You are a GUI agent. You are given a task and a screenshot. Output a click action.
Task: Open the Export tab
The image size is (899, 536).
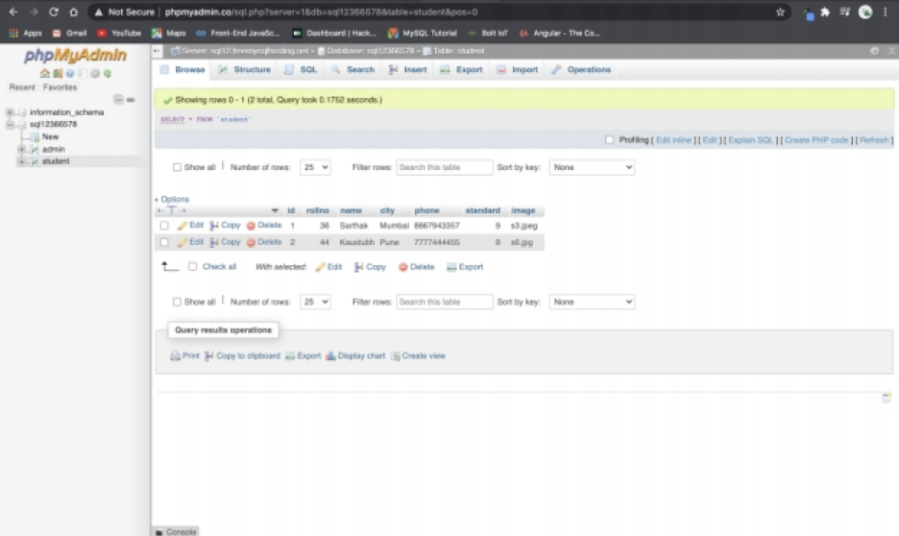pos(462,70)
